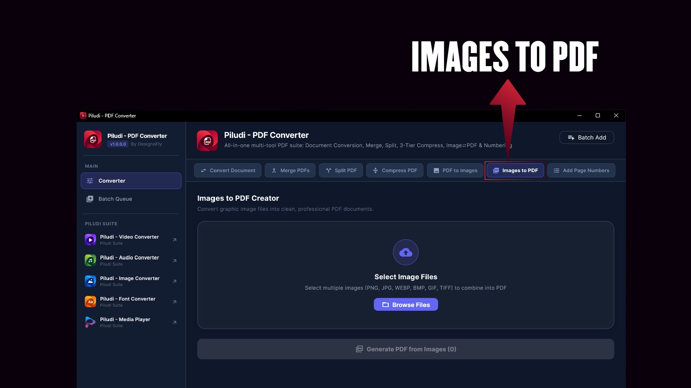Click the Split PDF fork icon
Image resolution: width=691 pixels, height=388 pixels.
point(328,170)
